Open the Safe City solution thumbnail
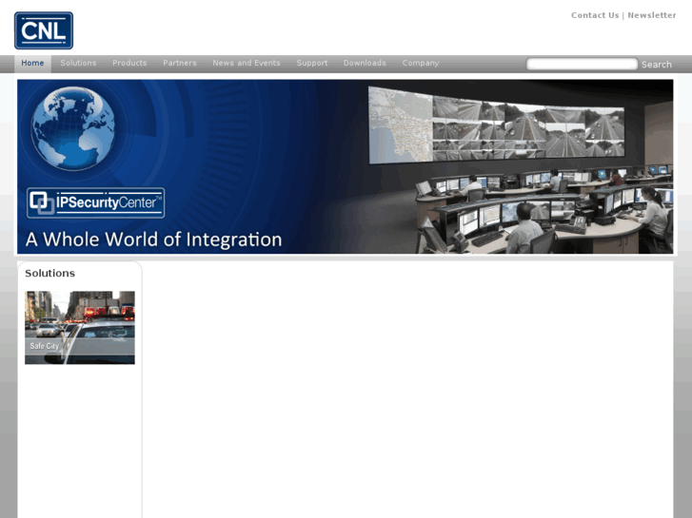Image resolution: width=692 pixels, height=518 pixels. (80, 328)
